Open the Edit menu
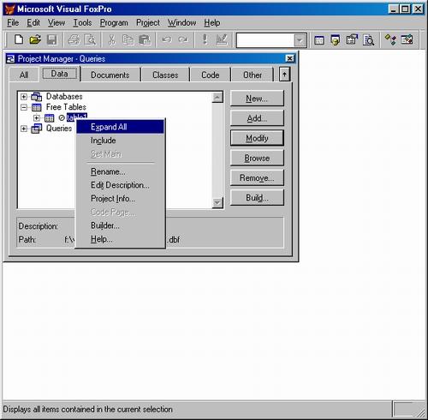Image resolution: width=428 pixels, height=420 pixels. tap(33, 23)
